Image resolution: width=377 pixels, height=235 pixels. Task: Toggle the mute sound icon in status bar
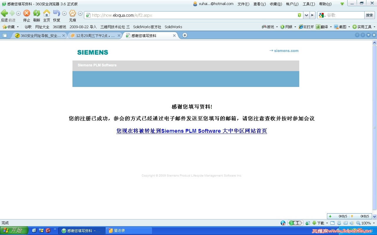[x=352, y=223]
